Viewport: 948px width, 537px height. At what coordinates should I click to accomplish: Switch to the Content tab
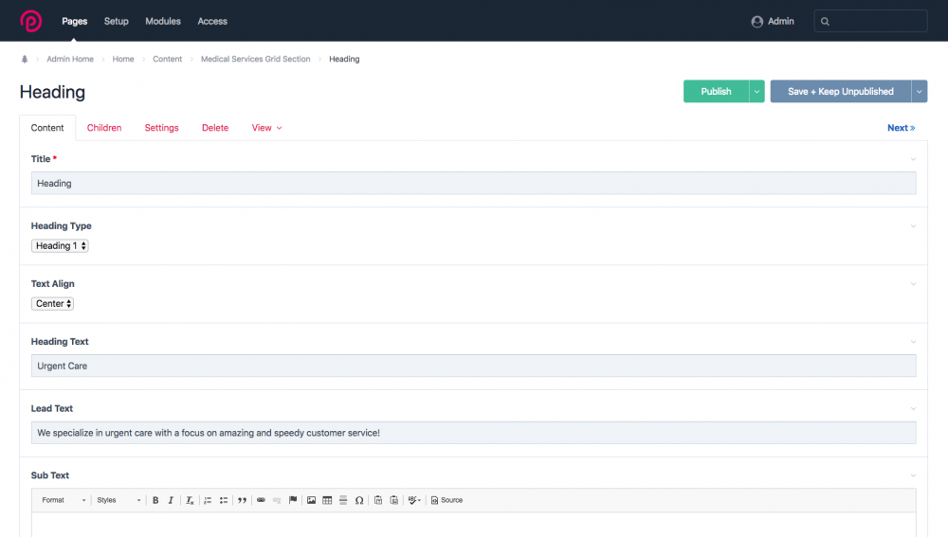tap(47, 128)
